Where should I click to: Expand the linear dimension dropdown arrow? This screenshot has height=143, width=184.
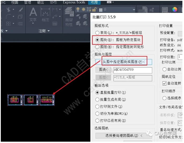tap(60, 9)
